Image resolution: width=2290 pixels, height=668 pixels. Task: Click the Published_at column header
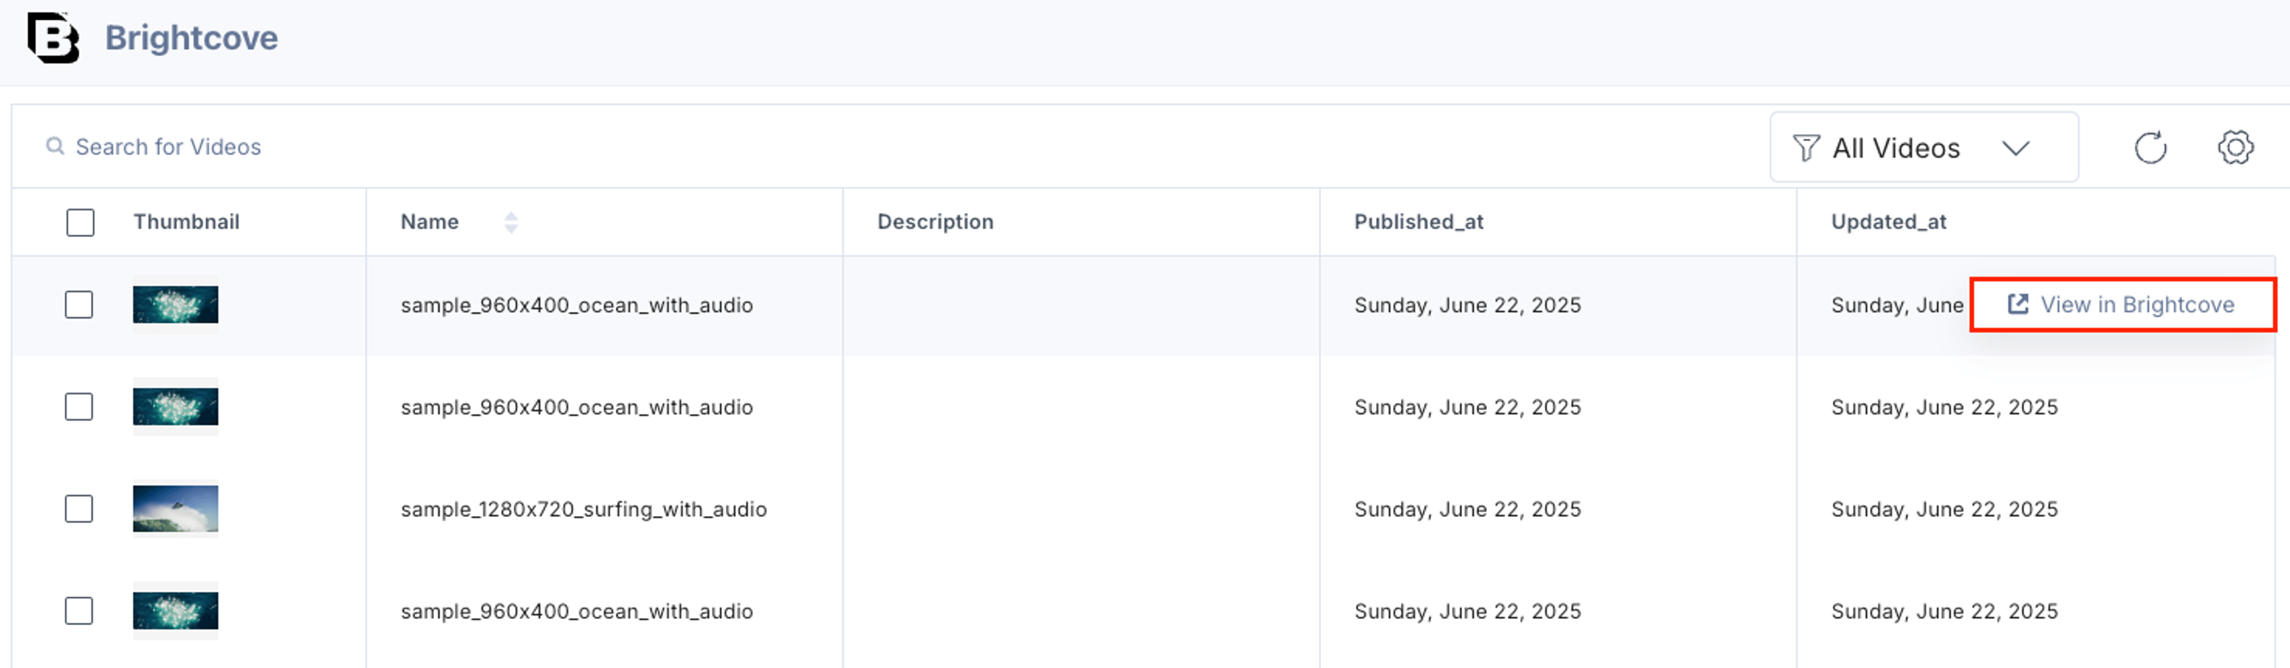point(1419,221)
